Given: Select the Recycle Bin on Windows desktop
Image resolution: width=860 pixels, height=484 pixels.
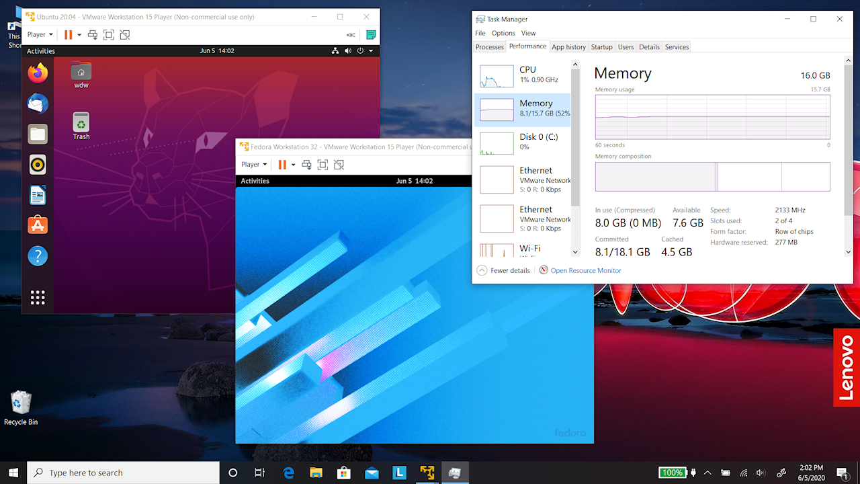Looking at the screenshot, I should [21, 408].
